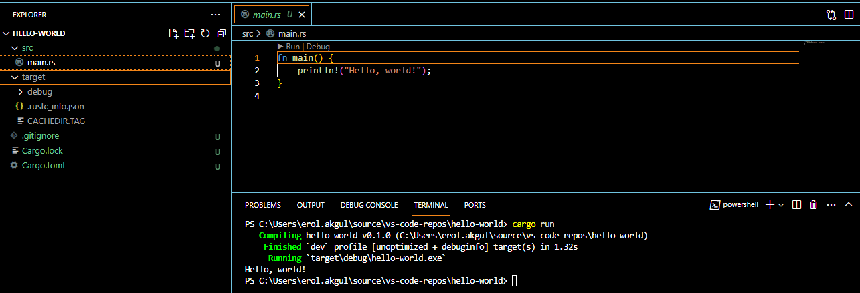Collapse the HELLO-WORLD project section
Screen dimensions: 860x293
pyautogui.click(x=7, y=33)
